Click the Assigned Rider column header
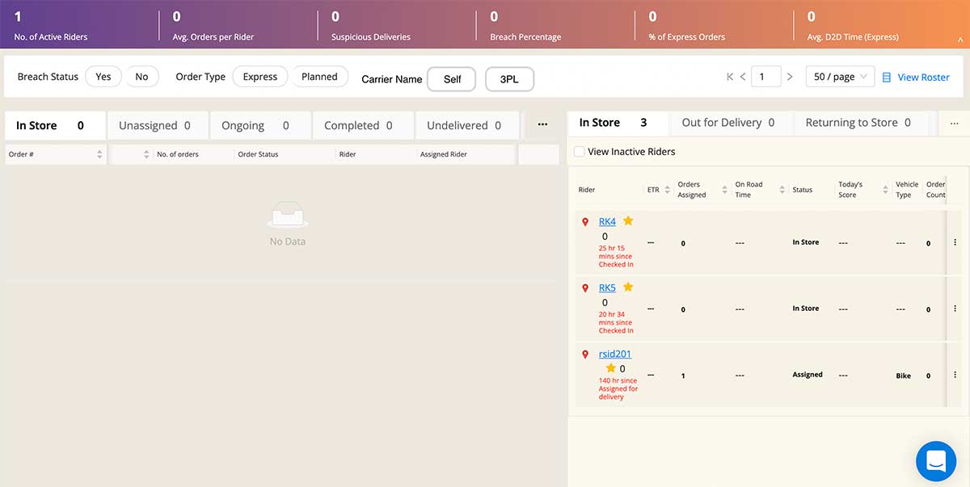Screen dimensions: 970x487 pyautogui.click(x=444, y=154)
